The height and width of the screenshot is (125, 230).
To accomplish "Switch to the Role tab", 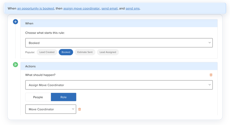I will [x=64, y=97].
